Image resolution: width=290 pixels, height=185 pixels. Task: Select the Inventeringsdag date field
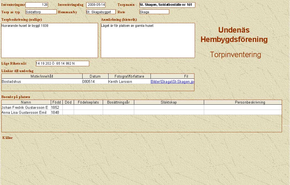pos(96,5)
